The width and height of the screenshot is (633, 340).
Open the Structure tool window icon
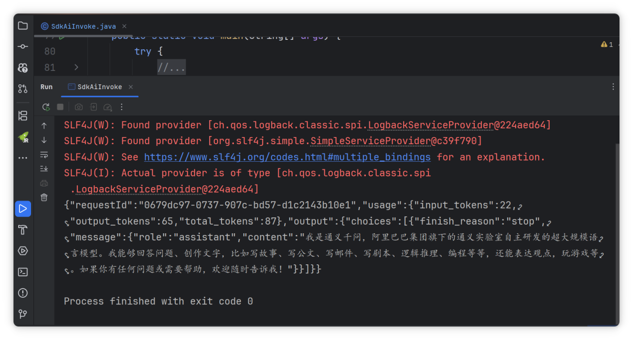tap(23, 116)
